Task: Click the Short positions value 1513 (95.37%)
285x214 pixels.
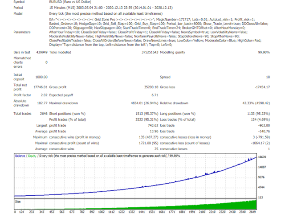Action: point(147,114)
